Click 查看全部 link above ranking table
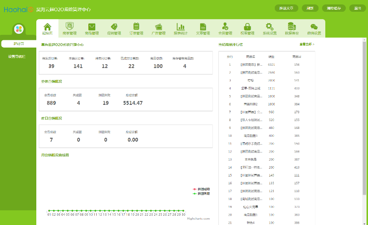This screenshot has width=368, height=225. point(307,45)
